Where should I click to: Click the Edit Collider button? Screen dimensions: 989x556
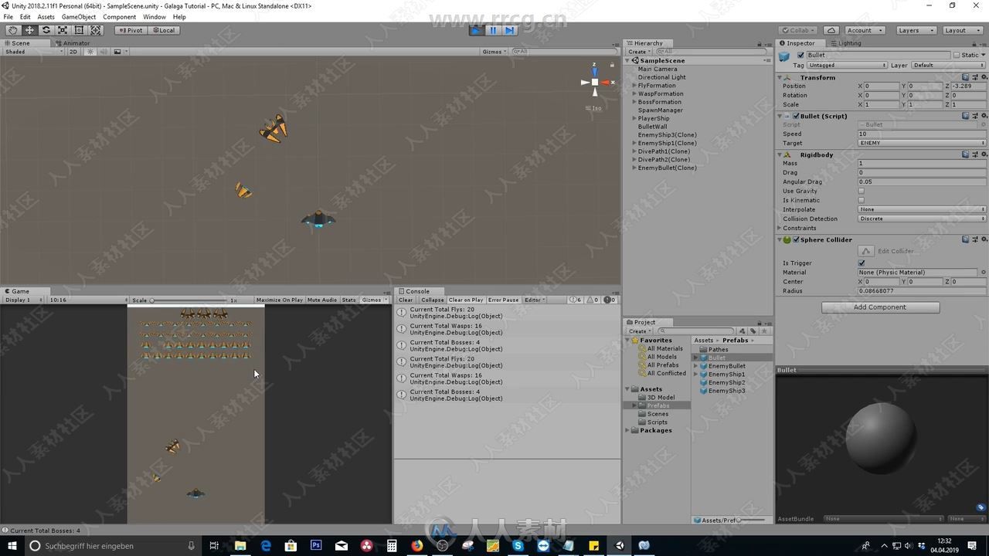(x=866, y=251)
